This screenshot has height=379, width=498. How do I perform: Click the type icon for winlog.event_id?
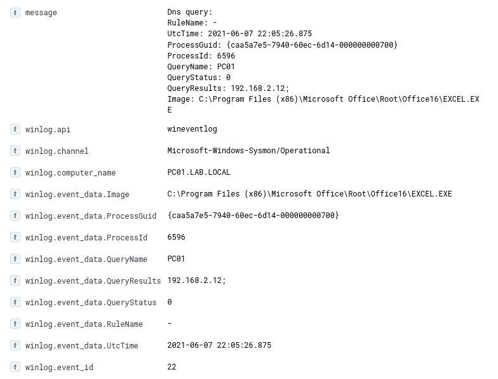(x=15, y=367)
